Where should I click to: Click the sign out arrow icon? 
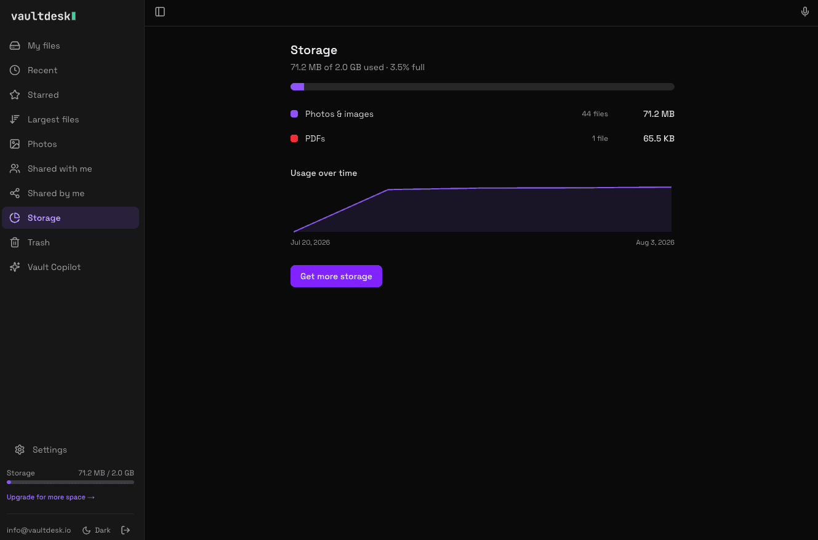coord(126,530)
